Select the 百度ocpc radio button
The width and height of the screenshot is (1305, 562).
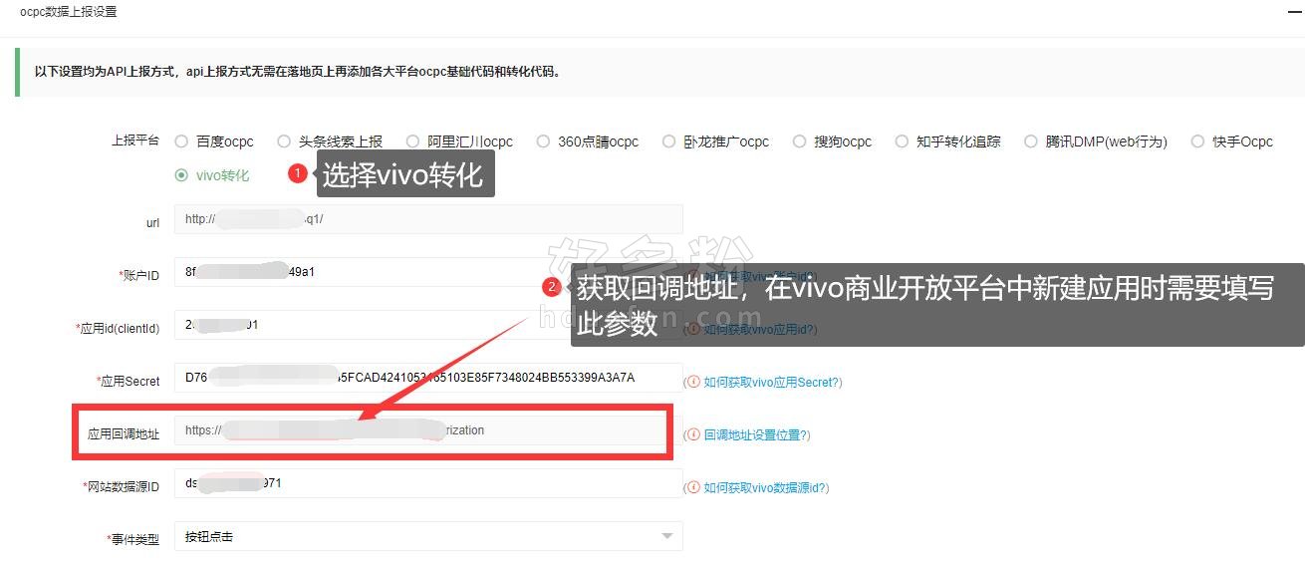tap(181, 141)
